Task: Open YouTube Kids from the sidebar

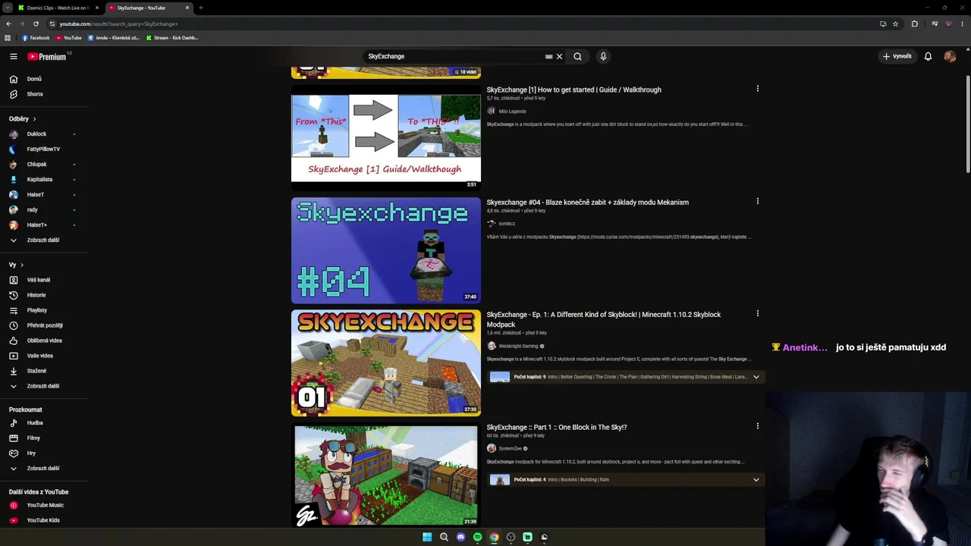Action: (44, 520)
